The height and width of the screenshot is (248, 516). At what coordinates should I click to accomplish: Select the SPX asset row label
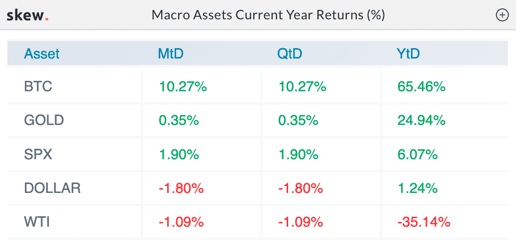tap(38, 154)
